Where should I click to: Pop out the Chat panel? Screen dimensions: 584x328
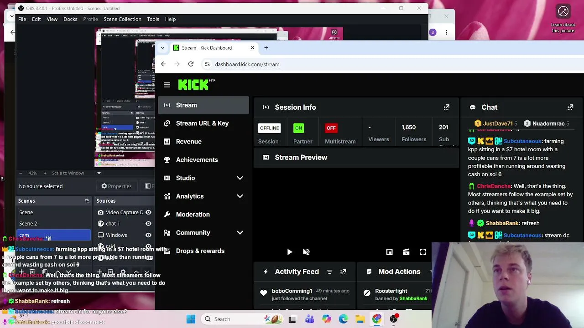pyautogui.click(x=570, y=108)
